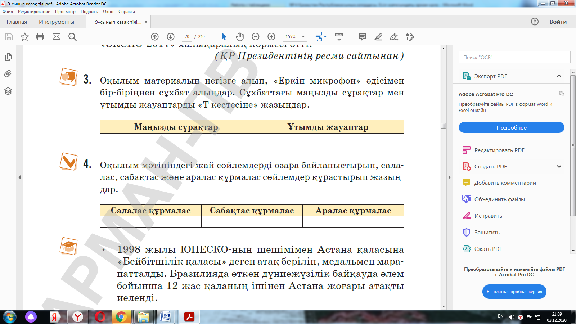The height and width of the screenshot is (324, 576).
Task: Click the Send file by email icon
Action: 57,37
